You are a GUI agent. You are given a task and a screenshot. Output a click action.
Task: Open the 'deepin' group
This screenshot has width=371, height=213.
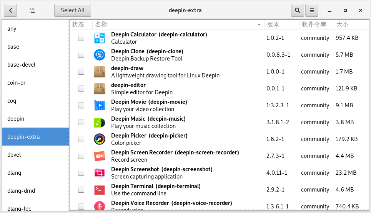35,119
